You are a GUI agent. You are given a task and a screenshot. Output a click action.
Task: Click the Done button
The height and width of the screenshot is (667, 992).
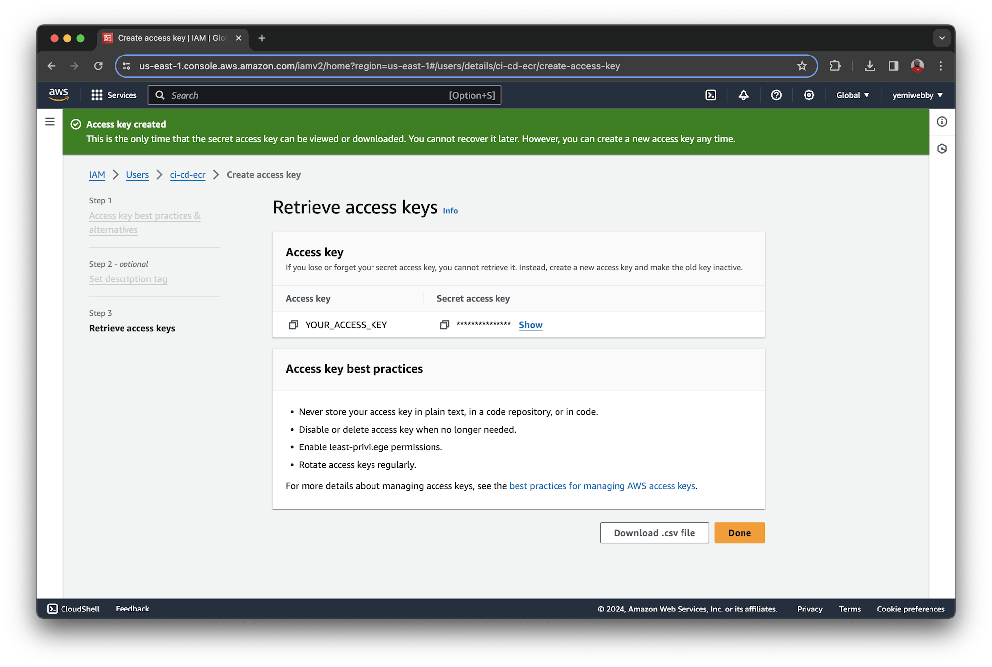(739, 532)
